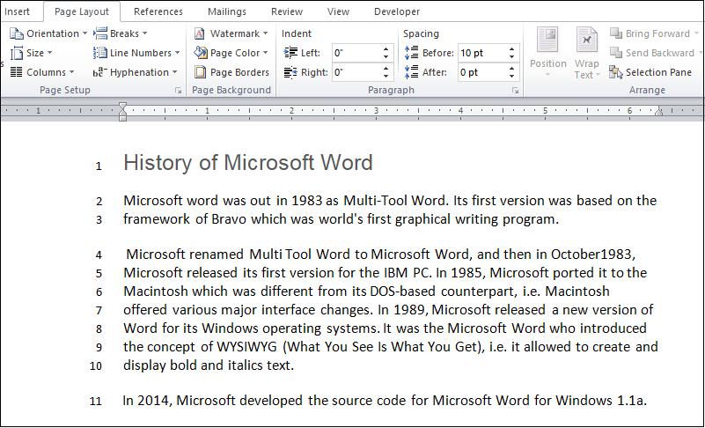This screenshot has width=705, height=428.
Task: Open the Mailings tab
Action: (226, 11)
